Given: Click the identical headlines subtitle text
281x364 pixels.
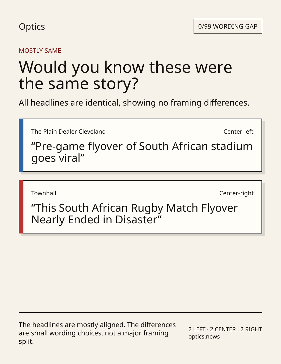Looking at the screenshot, I should pyautogui.click(x=134, y=103).
